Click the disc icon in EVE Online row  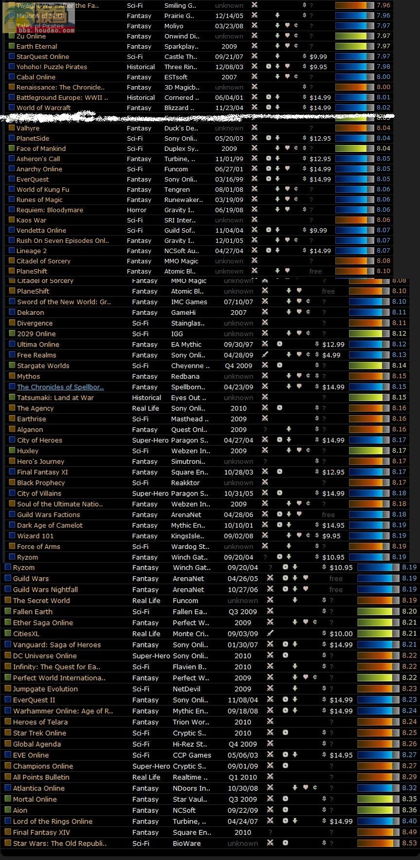[285, 755]
